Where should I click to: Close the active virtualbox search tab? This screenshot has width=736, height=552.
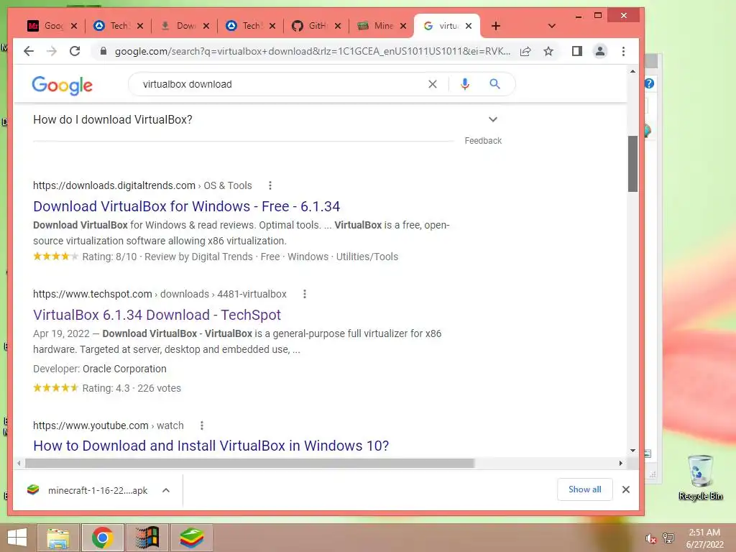(469, 26)
